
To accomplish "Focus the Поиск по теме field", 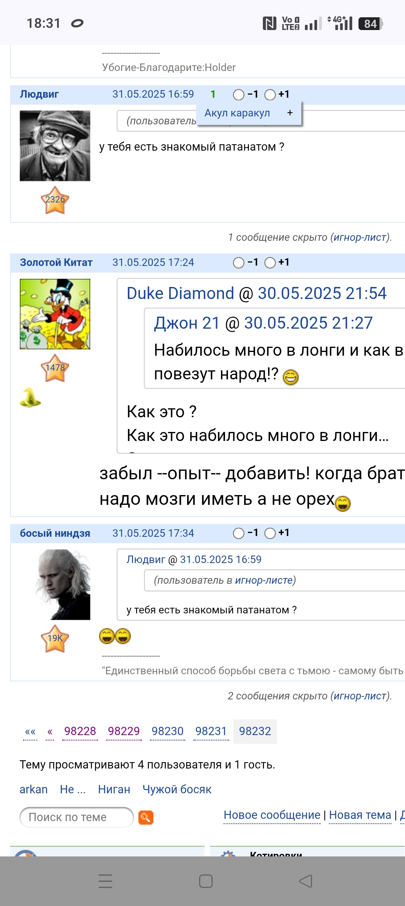I will pyautogui.click(x=76, y=817).
